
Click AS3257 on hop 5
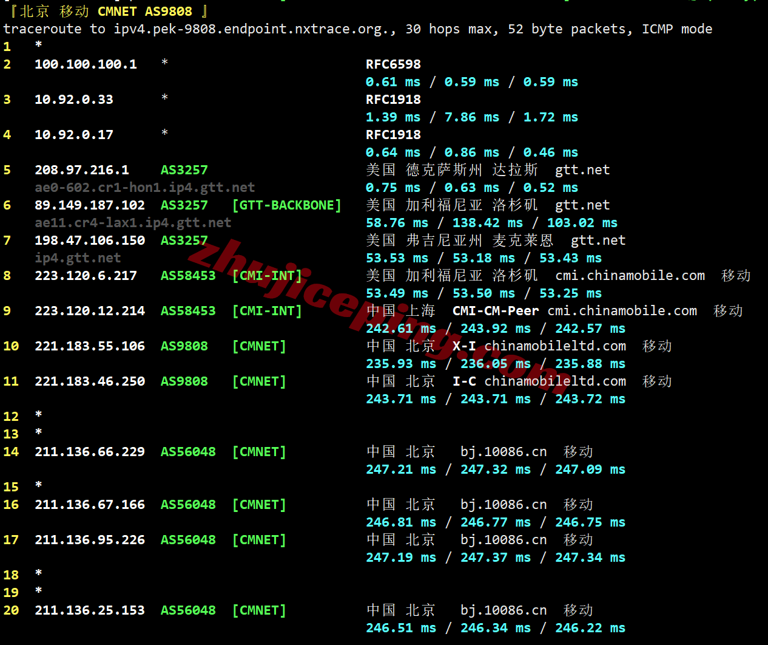click(184, 170)
